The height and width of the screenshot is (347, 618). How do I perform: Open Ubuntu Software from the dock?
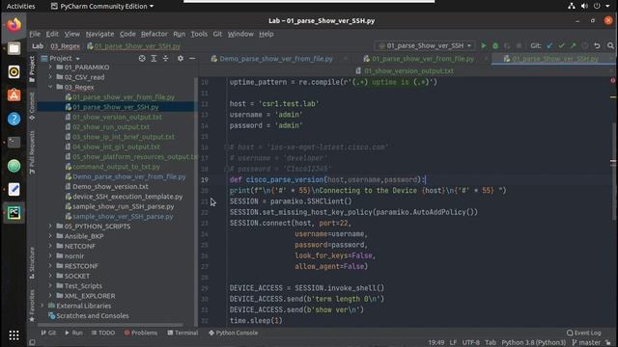(14, 95)
